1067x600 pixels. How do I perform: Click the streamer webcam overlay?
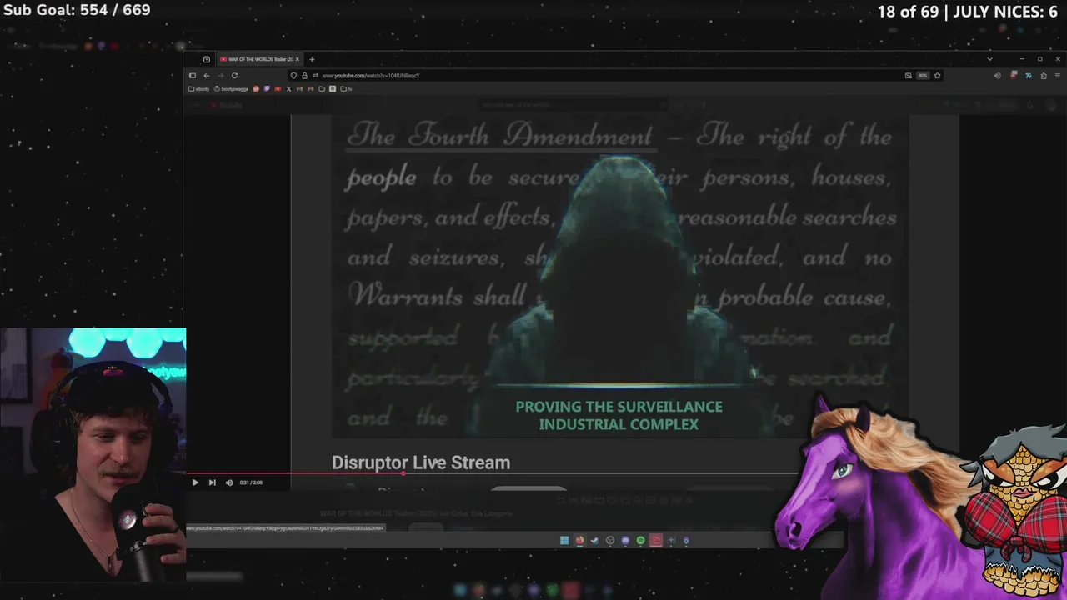click(93, 454)
